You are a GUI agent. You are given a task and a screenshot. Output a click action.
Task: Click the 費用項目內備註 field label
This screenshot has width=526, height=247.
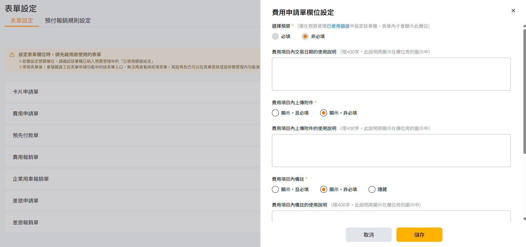pos(288,179)
